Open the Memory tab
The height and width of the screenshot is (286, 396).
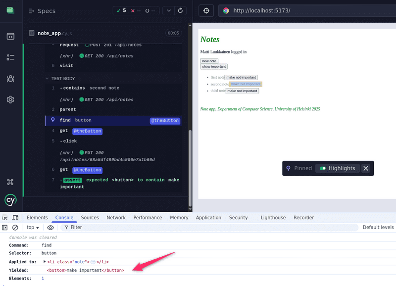pyautogui.click(x=179, y=218)
